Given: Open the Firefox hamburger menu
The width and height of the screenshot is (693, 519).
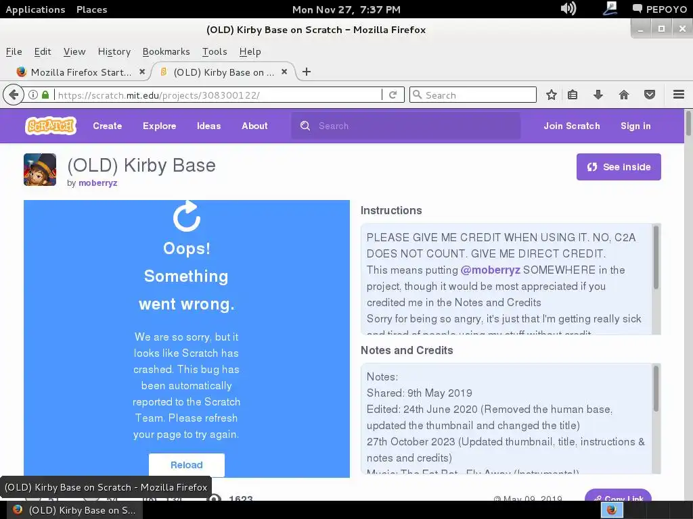Looking at the screenshot, I should [x=679, y=95].
